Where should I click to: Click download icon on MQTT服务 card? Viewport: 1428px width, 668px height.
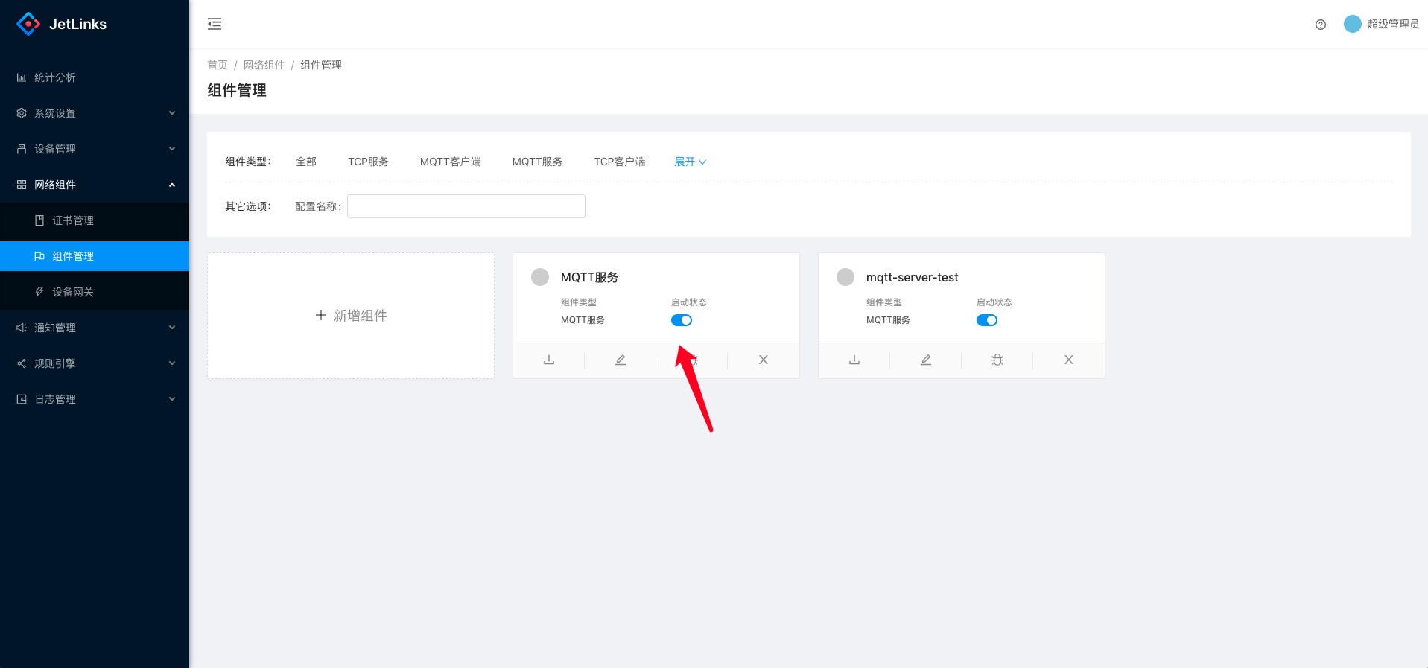[x=549, y=360]
